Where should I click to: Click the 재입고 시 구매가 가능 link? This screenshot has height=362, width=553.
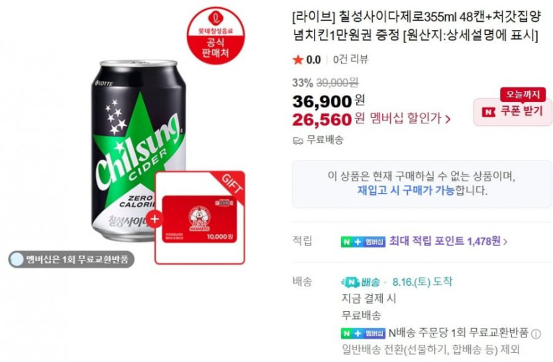click(x=406, y=190)
